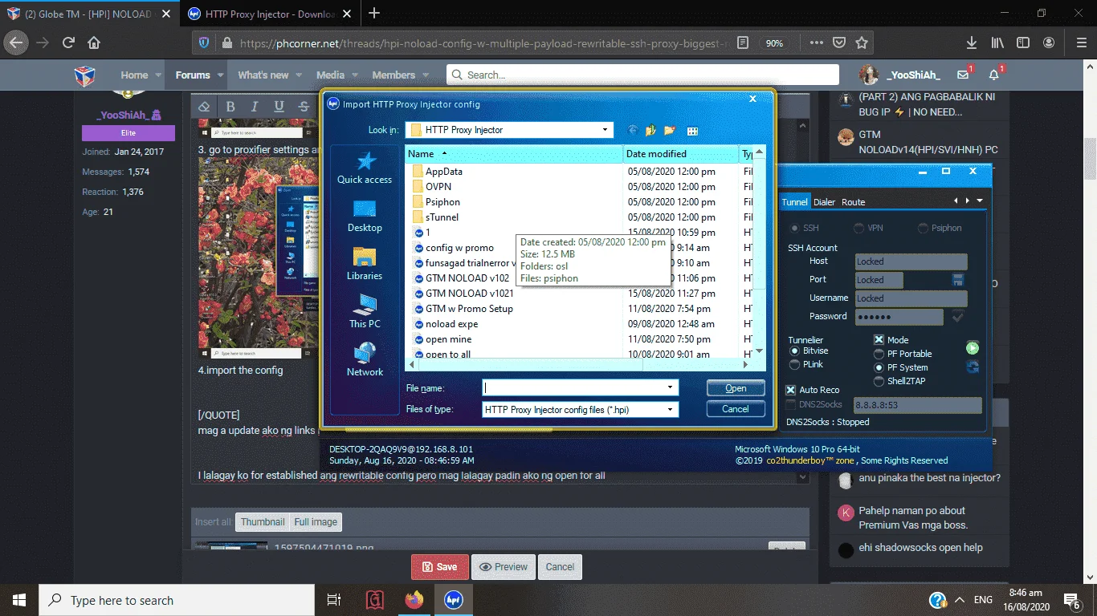Select the PF System mode
This screenshot has height=616, width=1097.
click(x=879, y=367)
